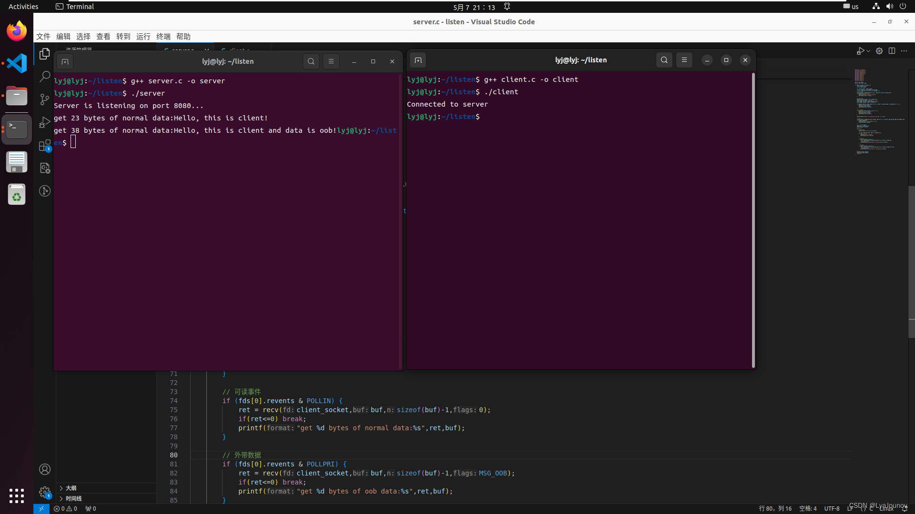Expand the 时间线 timeline section
Screen dimensions: 915x514
[107, 499]
